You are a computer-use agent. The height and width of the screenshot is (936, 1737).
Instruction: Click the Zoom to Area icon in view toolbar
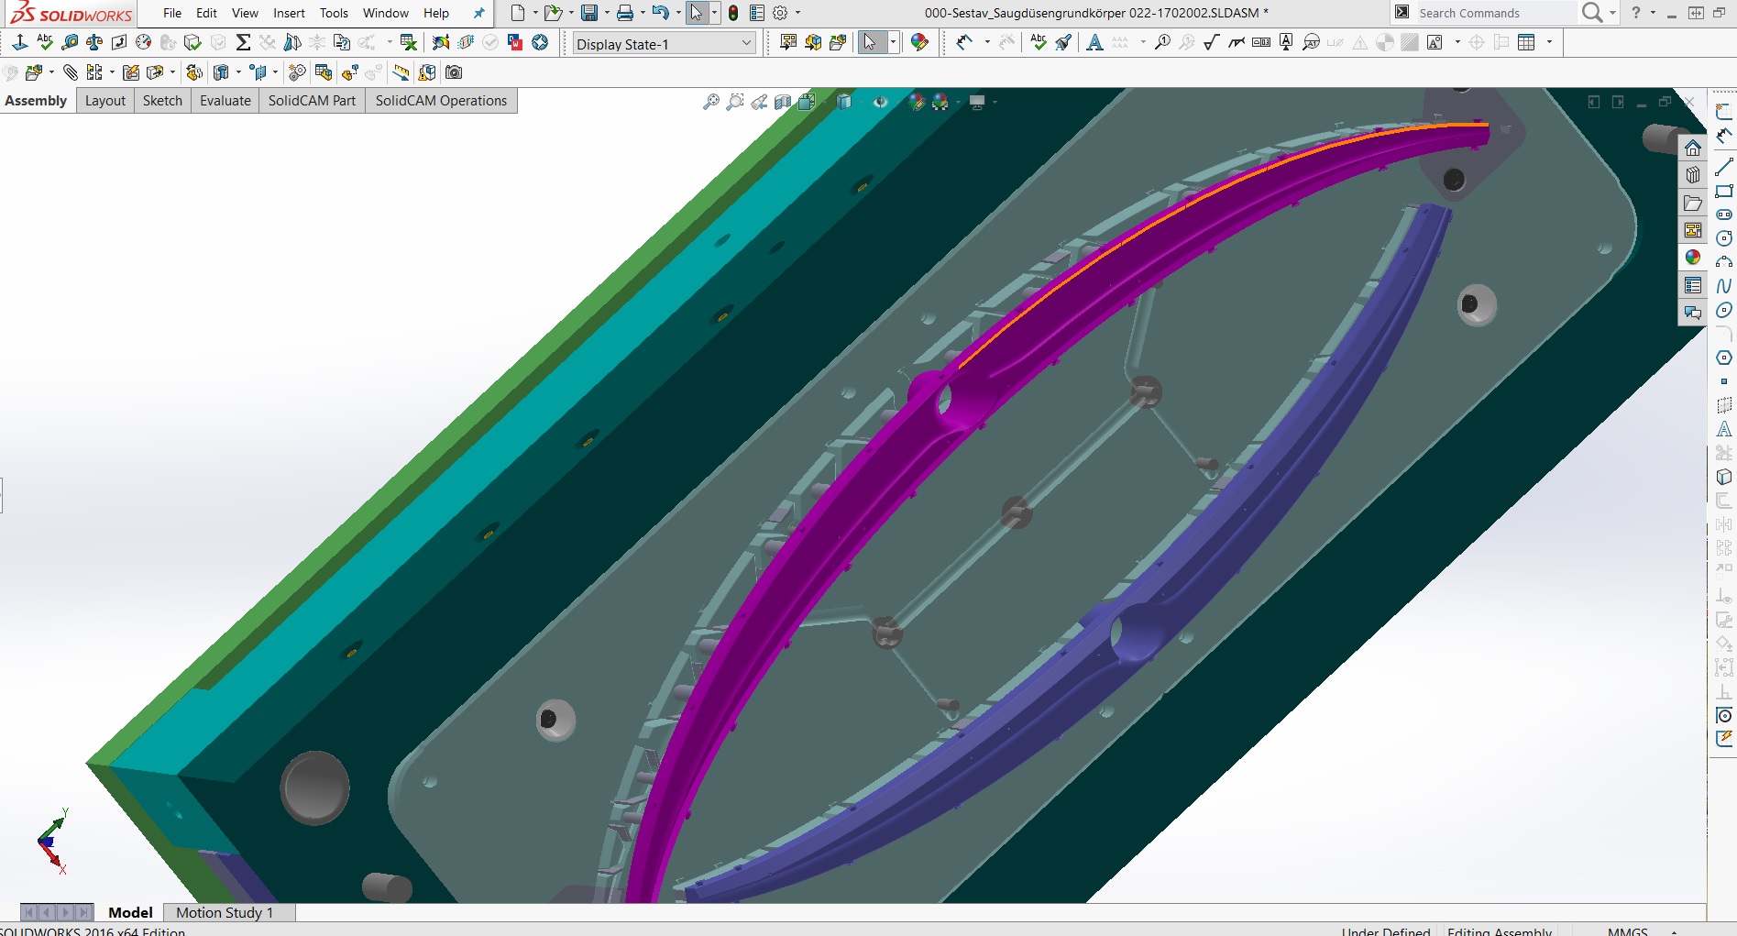[734, 102]
